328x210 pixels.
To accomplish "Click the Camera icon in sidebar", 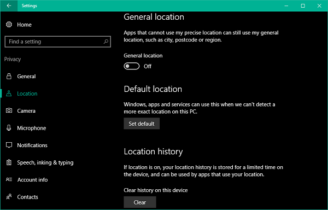I will pyautogui.click(x=9, y=110).
